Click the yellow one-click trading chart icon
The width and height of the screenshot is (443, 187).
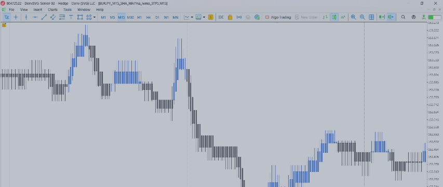coord(4,25)
